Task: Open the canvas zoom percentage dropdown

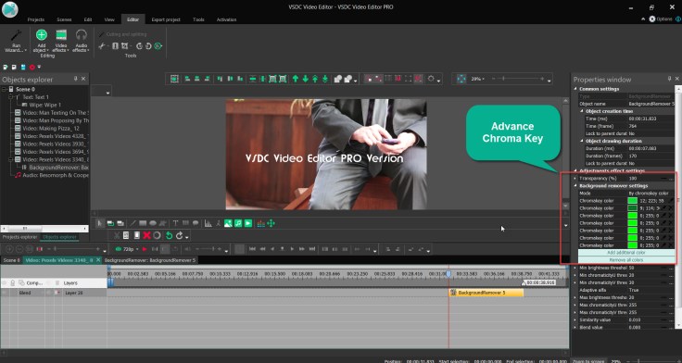Action: [477, 79]
